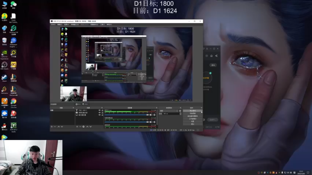Image resolution: width=312 pixels, height=175 pixels.
Task: Open the Help menu in OBS
Action: click(x=109, y=24)
